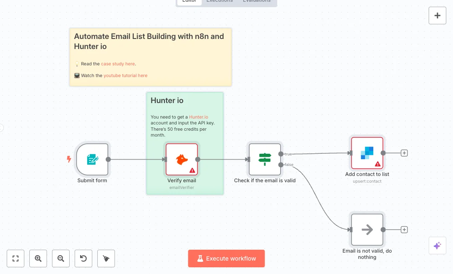Select the Add contact to list node
This screenshot has height=274, width=453.
(x=367, y=153)
